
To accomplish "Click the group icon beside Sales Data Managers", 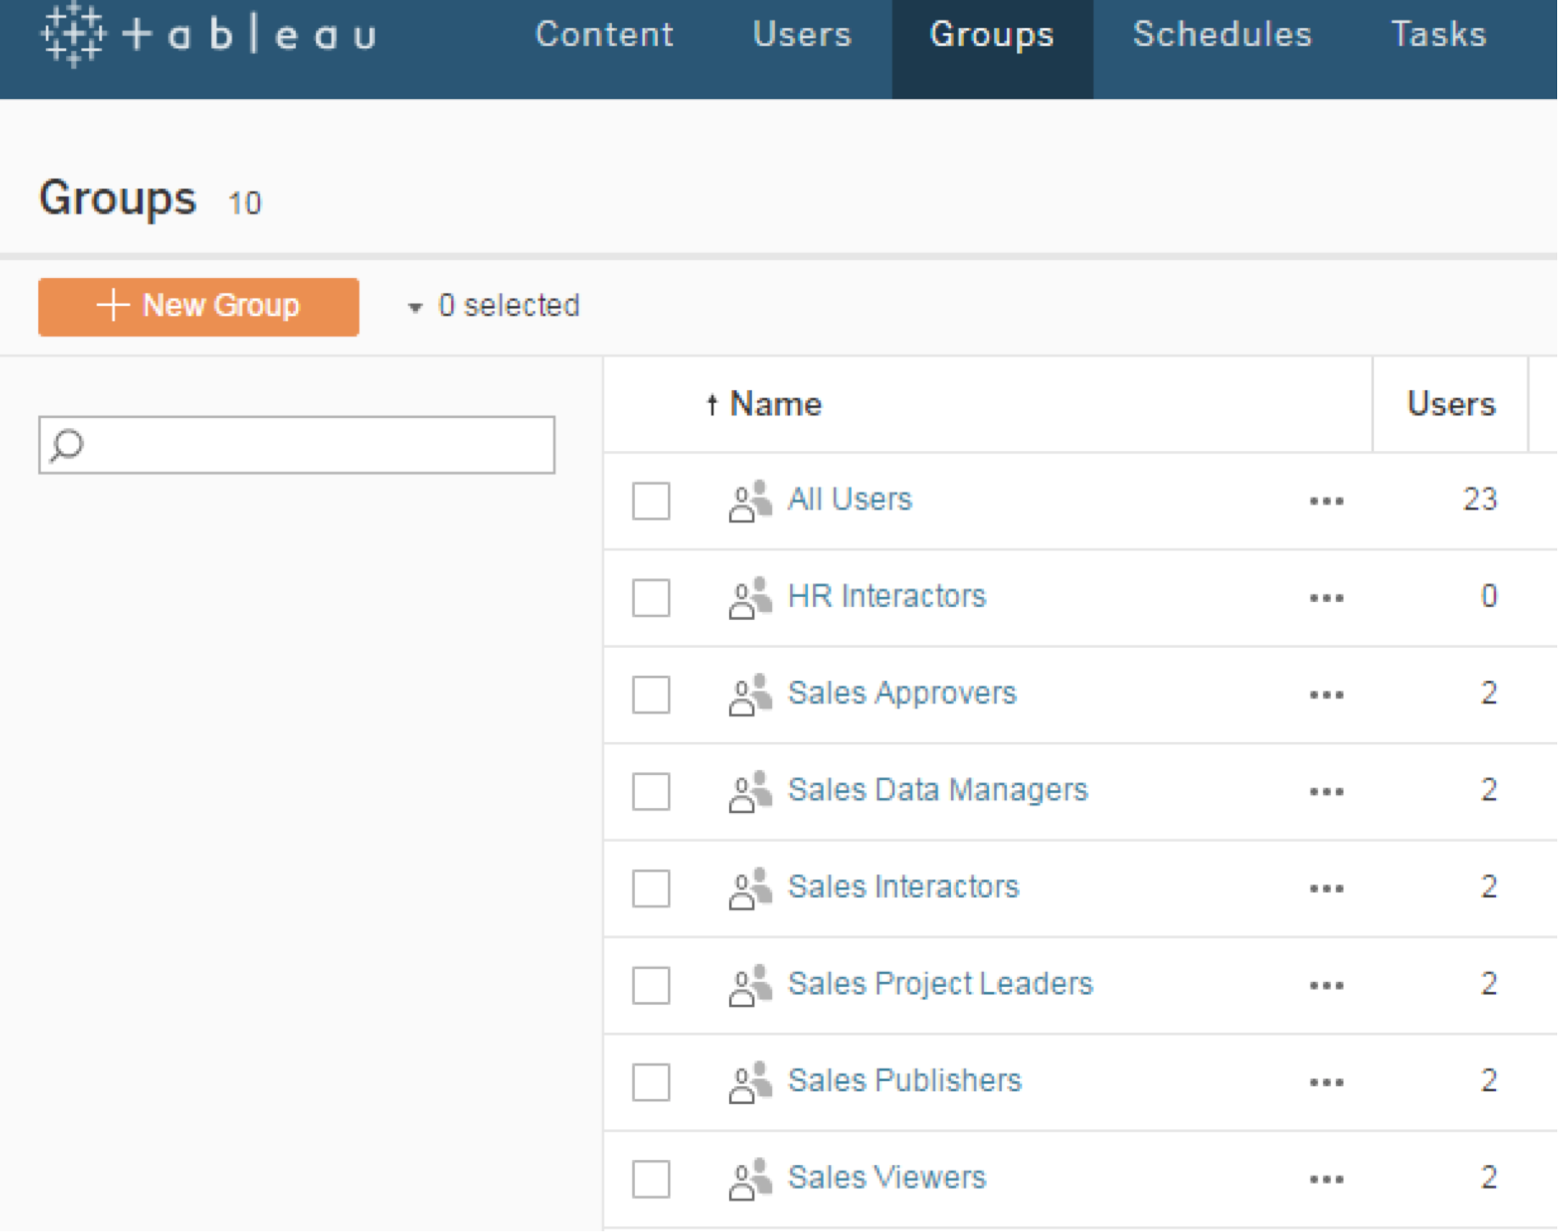I will [749, 790].
